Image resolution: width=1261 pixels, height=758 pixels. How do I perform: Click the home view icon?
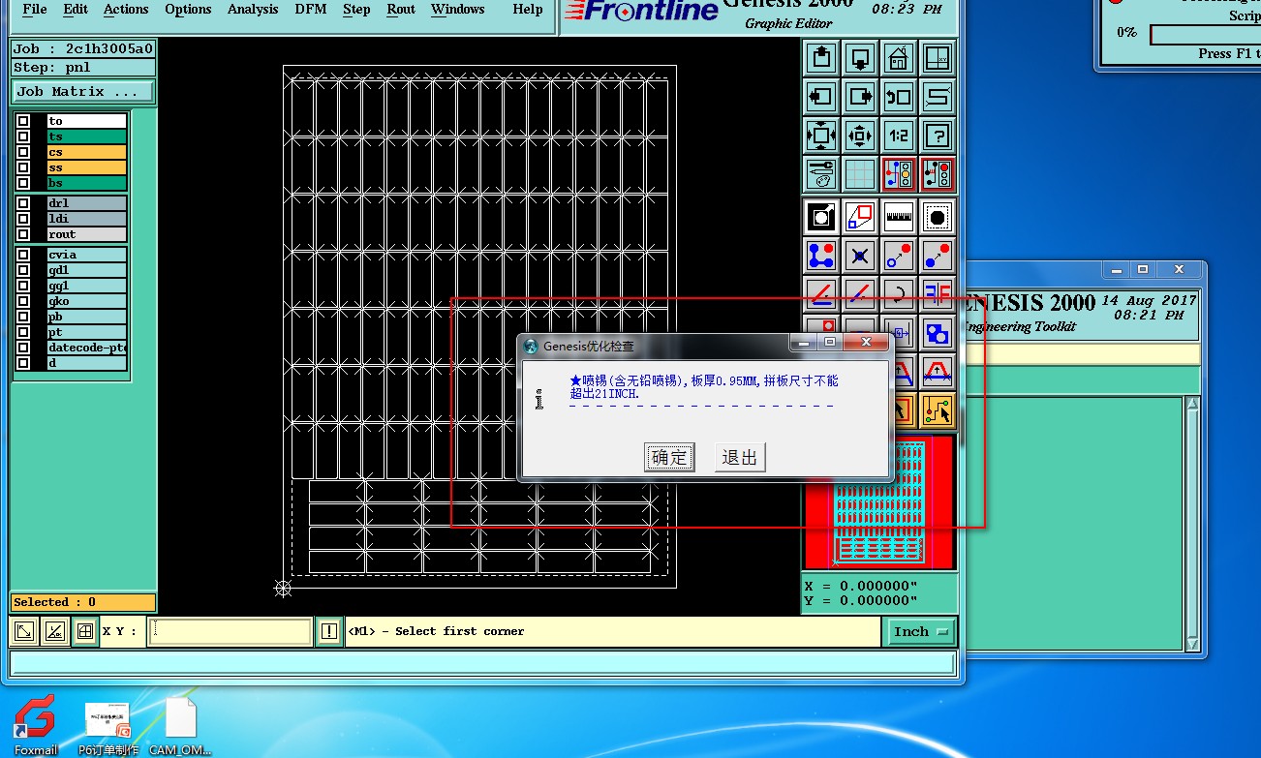[x=899, y=58]
